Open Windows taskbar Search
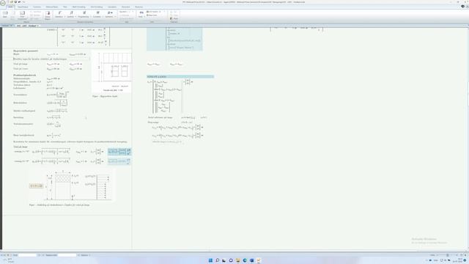469x264 pixels. [x=218, y=260]
